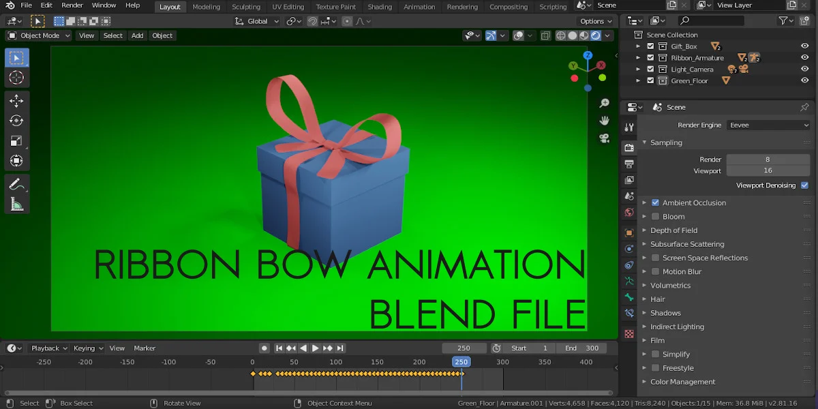
Task: Enable the Bloom checkbox
Action: tap(655, 217)
